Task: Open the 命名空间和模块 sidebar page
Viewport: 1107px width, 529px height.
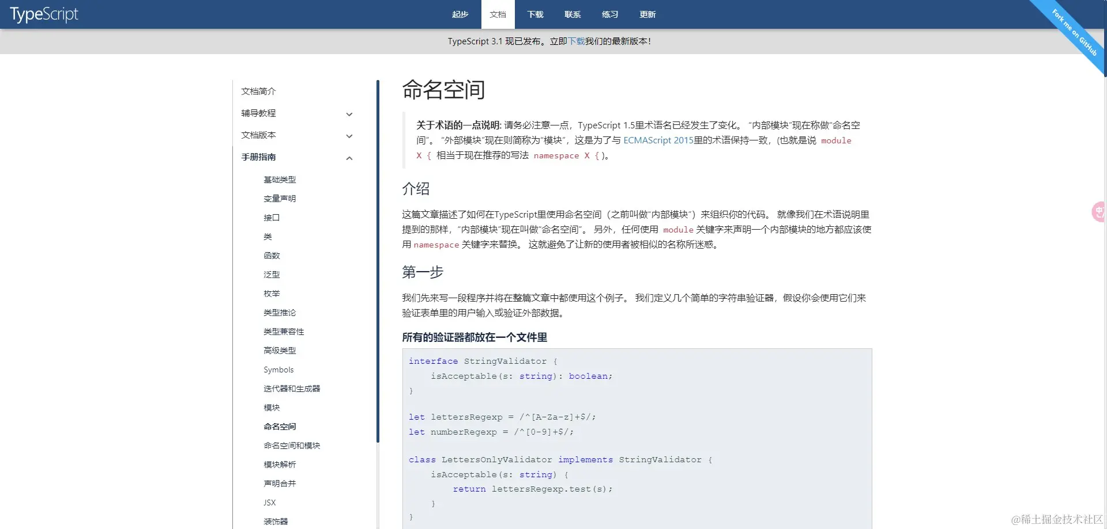Action: [x=292, y=446]
